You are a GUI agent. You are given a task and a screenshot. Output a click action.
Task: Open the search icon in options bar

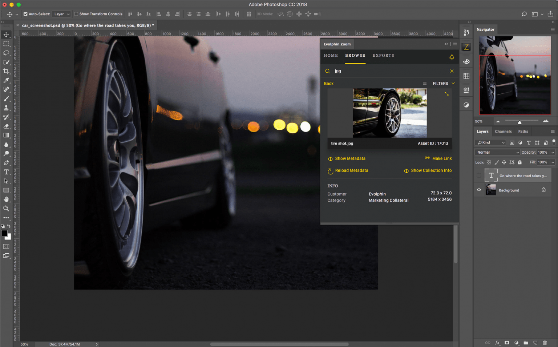pos(524,14)
